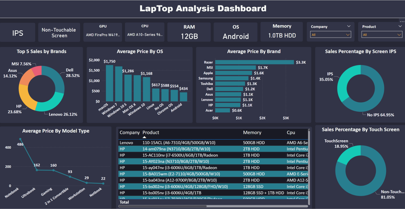This screenshot has width=405, height=209.
Task: Collapse the Company slicer header chevron
Action: 349,27
